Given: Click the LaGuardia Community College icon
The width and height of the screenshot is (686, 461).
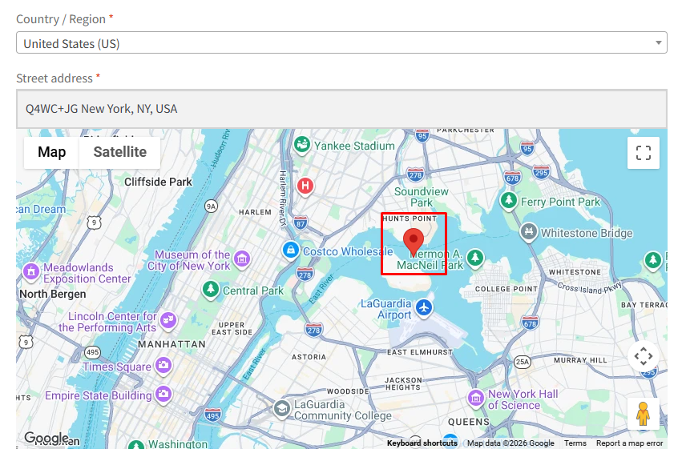Looking at the screenshot, I should 282,408.
